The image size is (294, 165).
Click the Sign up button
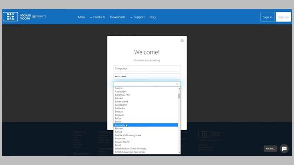click(283, 17)
